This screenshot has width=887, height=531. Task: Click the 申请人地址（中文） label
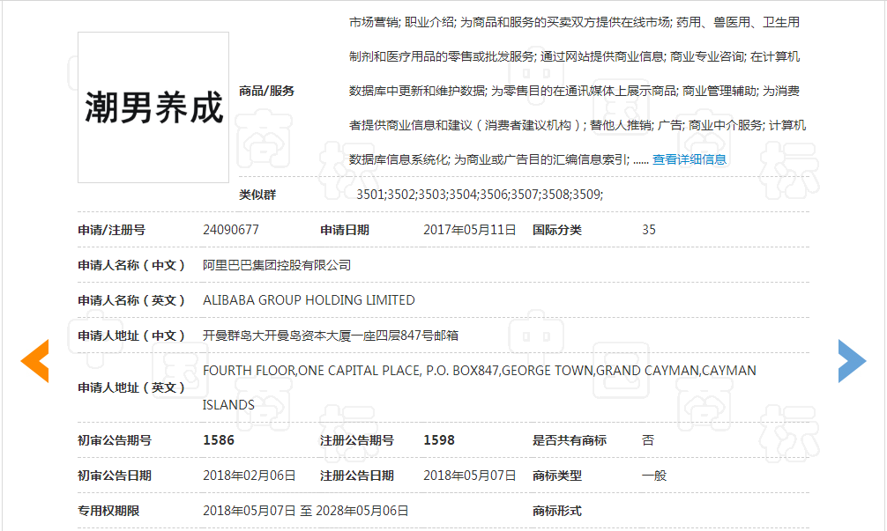point(131,336)
